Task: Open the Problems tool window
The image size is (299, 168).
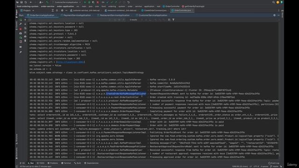Action: tap(53, 163)
